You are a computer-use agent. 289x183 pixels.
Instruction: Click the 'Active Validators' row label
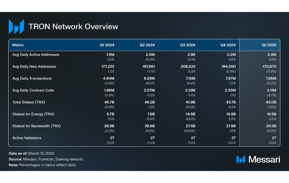click(x=27, y=138)
